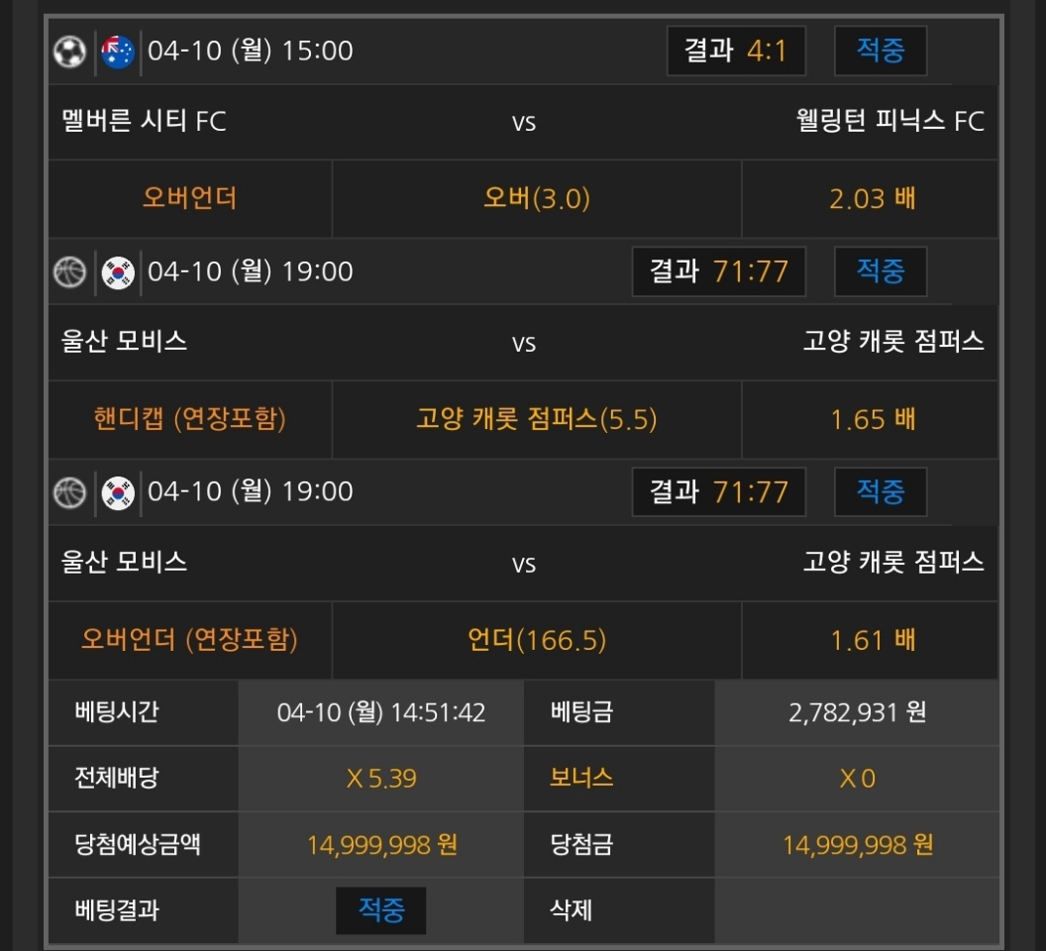This screenshot has width=1046, height=951.
Task: Click the 삭제 delete cell
Action: 572,909
